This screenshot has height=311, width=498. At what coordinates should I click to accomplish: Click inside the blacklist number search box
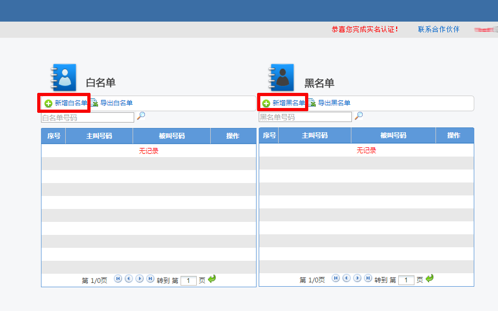[305, 117]
